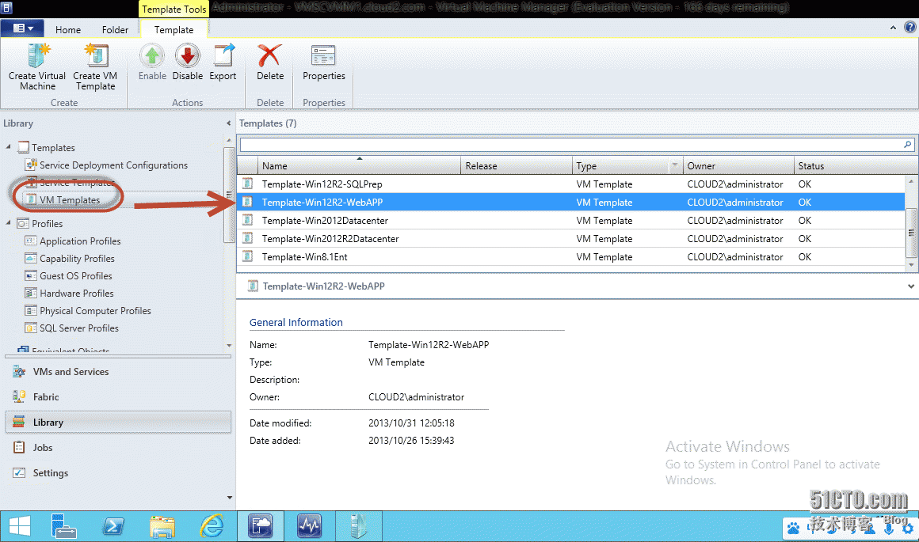Image resolution: width=919 pixels, height=542 pixels.
Task: Select Service Deployment Configurations node
Action: [x=114, y=165]
